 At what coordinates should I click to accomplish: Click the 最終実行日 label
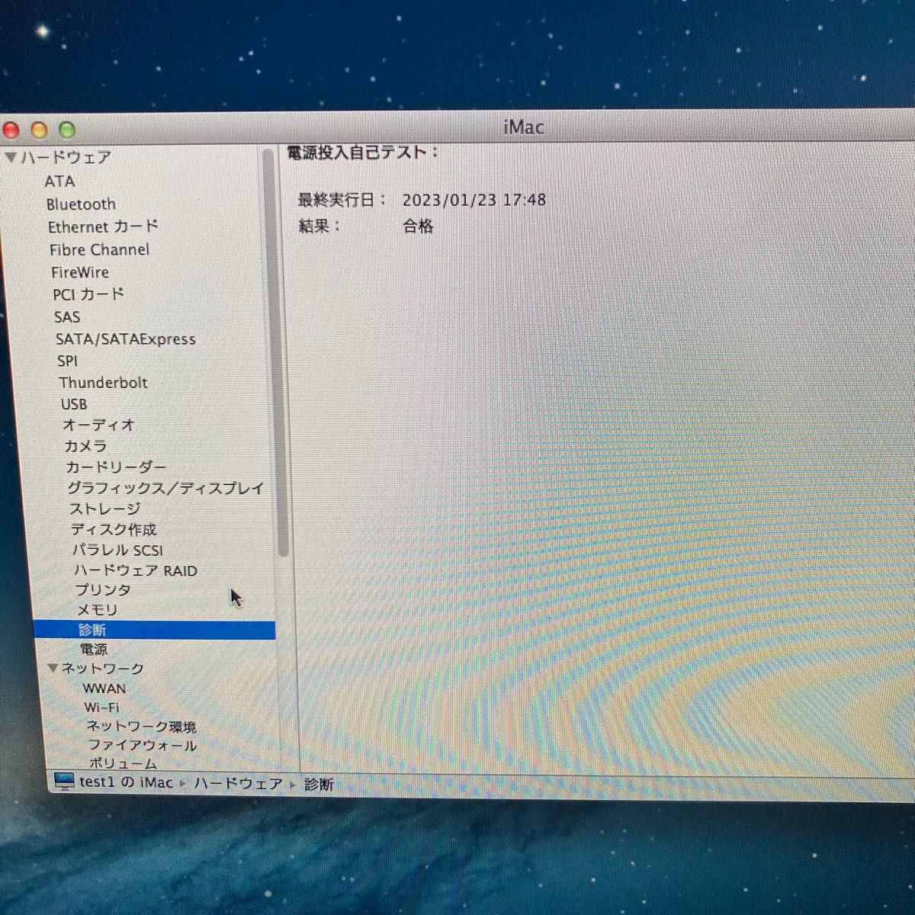click(x=342, y=200)
